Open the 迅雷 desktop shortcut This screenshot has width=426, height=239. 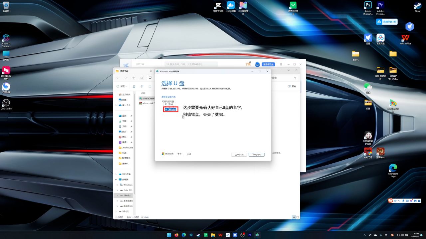pyautogui.click(x=368, y=39)
